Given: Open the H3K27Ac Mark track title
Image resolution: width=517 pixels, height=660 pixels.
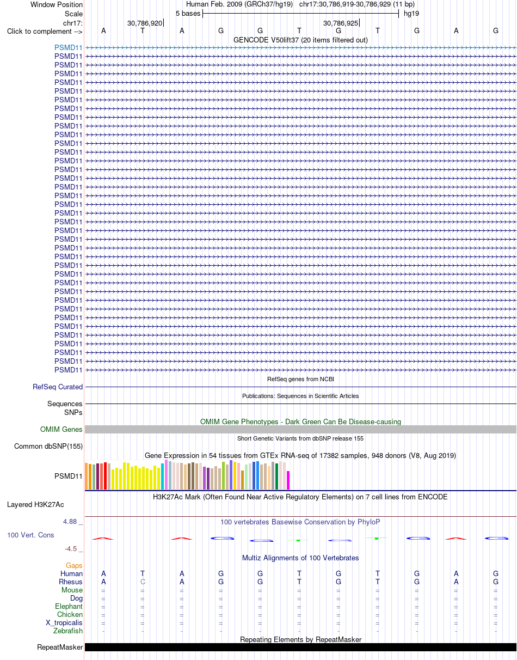Looking at the screenshot, I should tap(300, 497).
